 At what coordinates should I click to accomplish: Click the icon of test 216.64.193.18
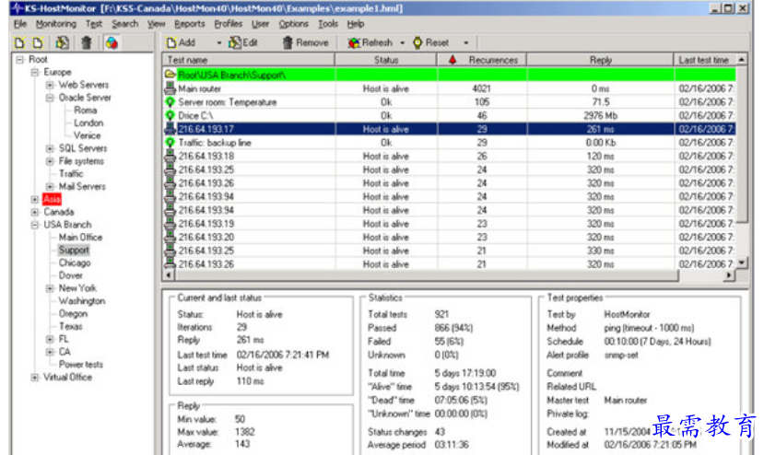point(170,156)
